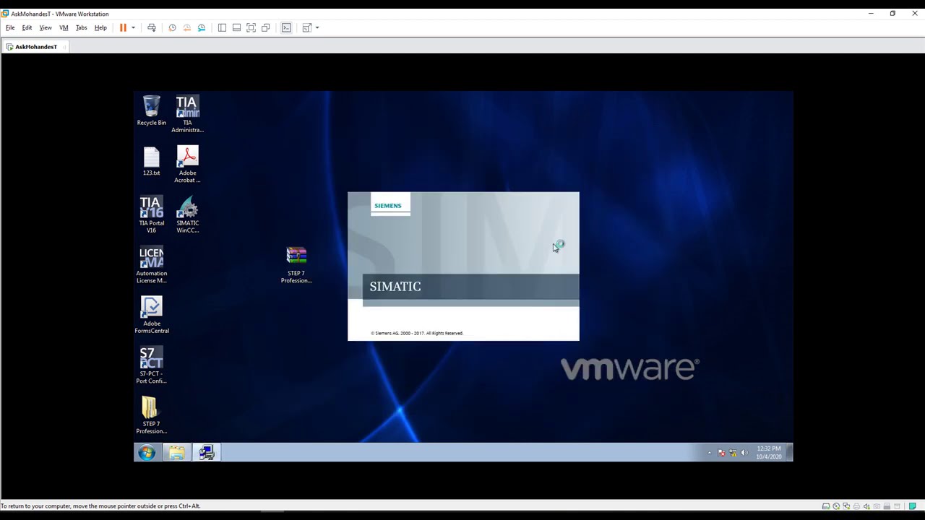
Task: Select the AskMohandesT VM tab
Action: click(x=36, y=47)
